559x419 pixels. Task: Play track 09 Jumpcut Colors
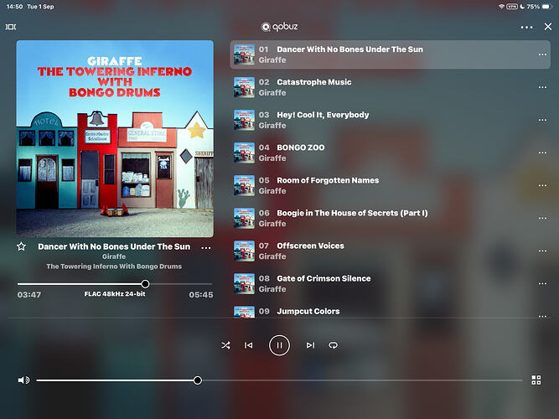pos(391,311)
